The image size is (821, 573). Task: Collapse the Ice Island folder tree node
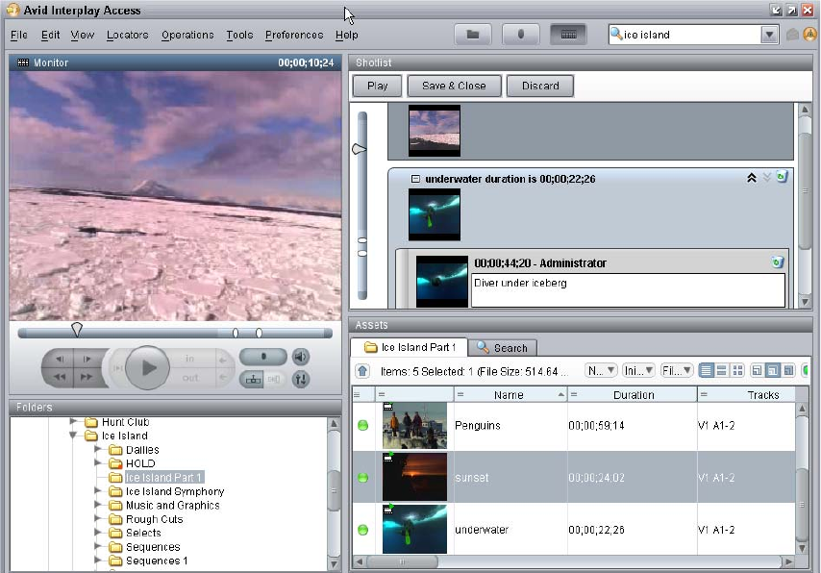pos(73,436)
